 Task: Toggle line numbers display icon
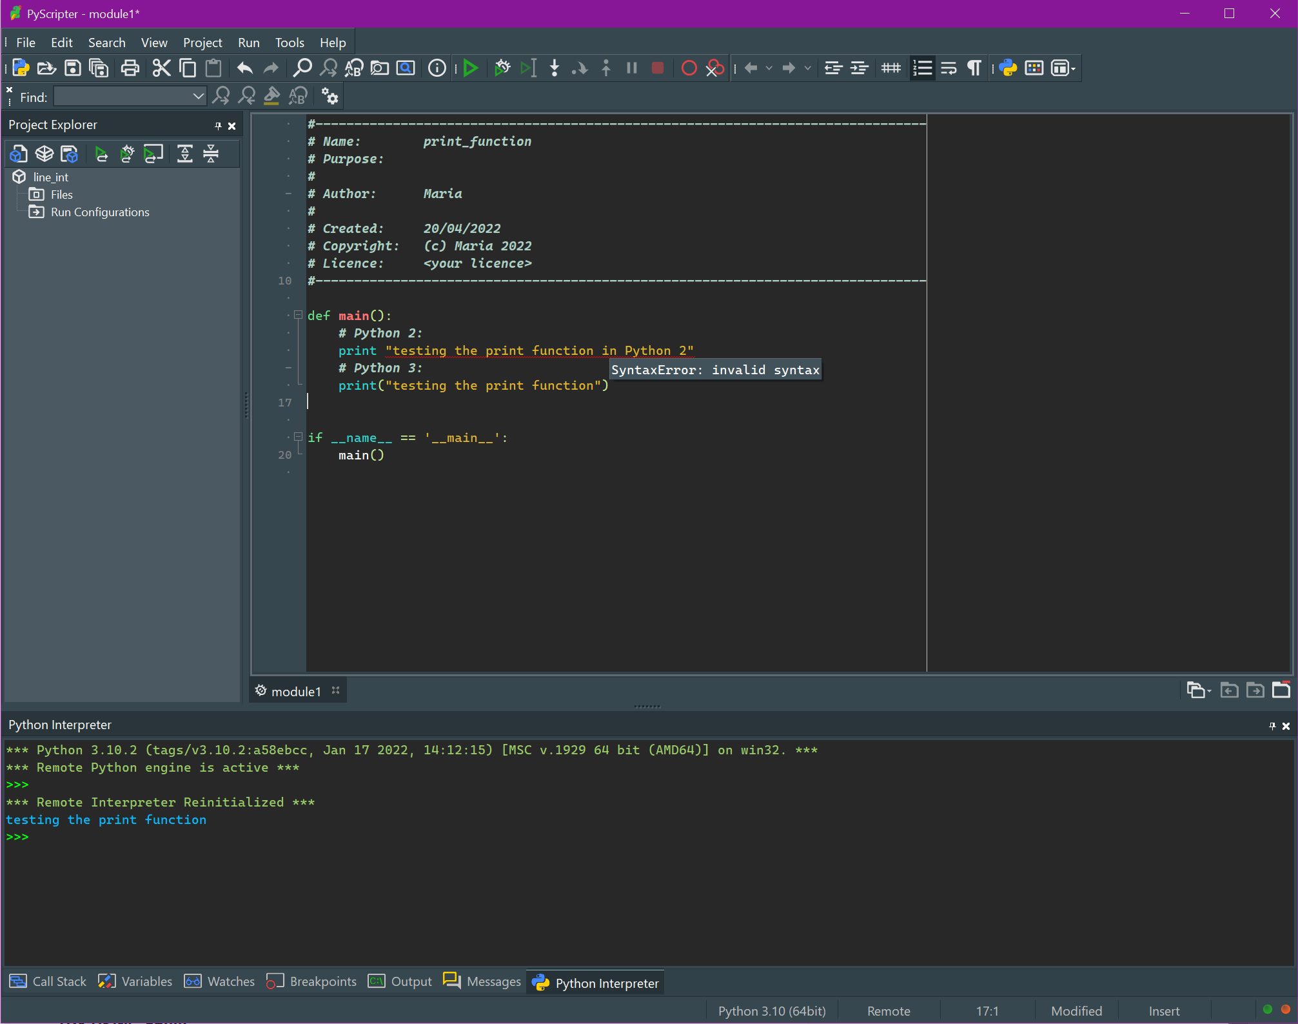coord(923,68)
